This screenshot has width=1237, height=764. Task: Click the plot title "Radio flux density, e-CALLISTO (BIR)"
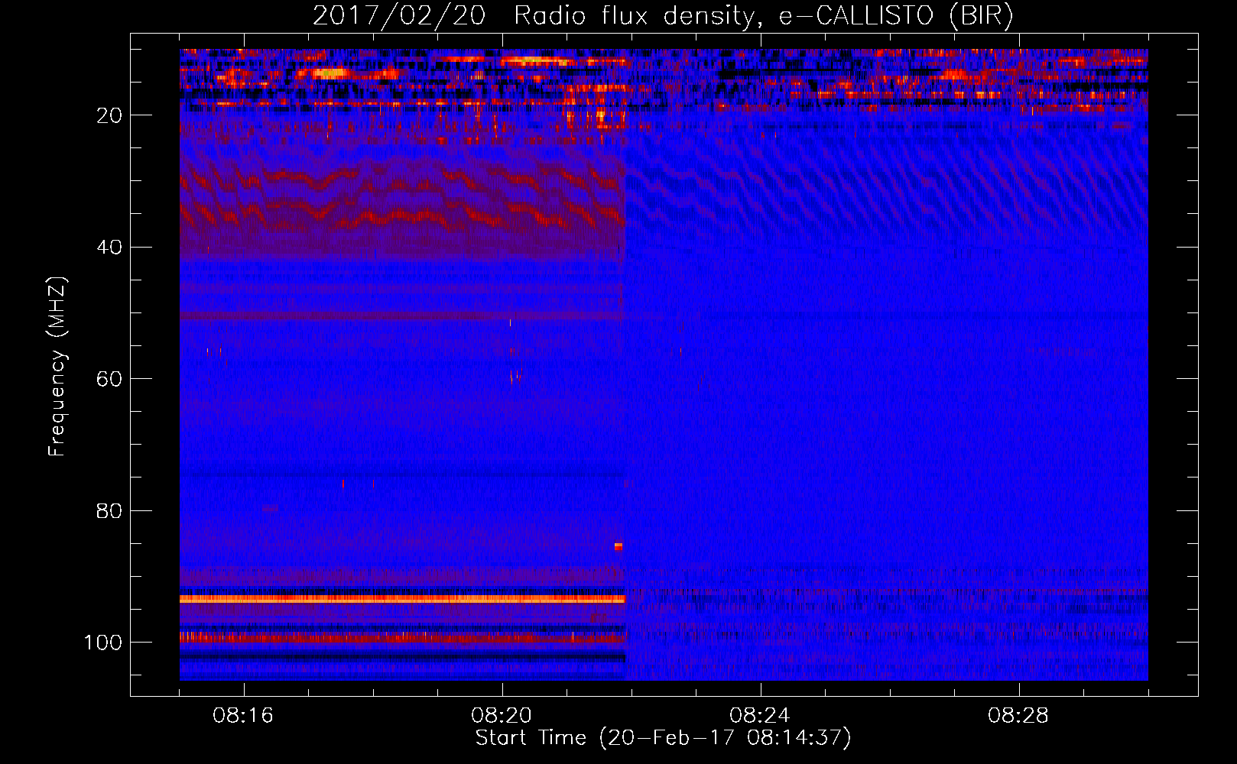(x=763, y=16)
